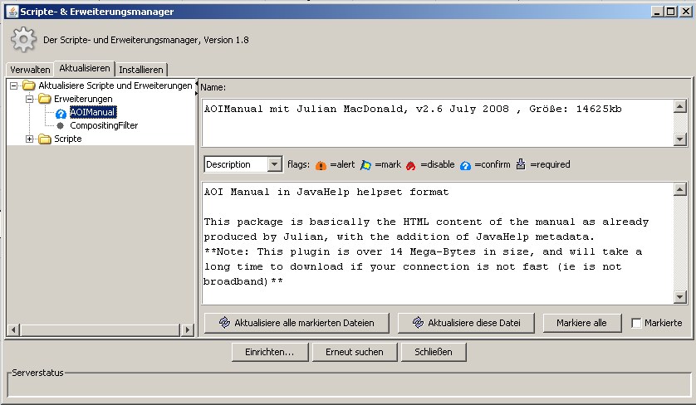696x405 pixels.
Task: Click into the Name text field
Action: [438, 123]
